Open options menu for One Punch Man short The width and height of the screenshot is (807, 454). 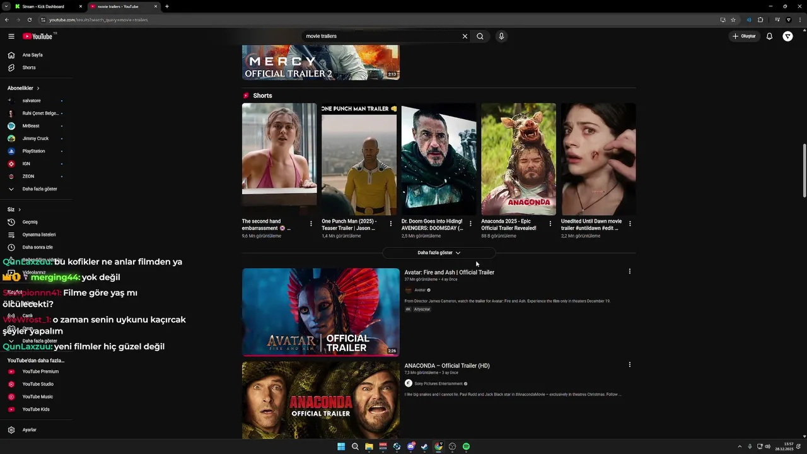click(390, 224)
